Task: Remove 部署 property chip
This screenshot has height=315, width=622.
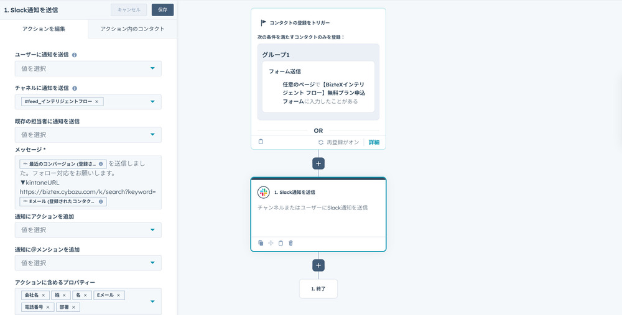Action: 73,307
